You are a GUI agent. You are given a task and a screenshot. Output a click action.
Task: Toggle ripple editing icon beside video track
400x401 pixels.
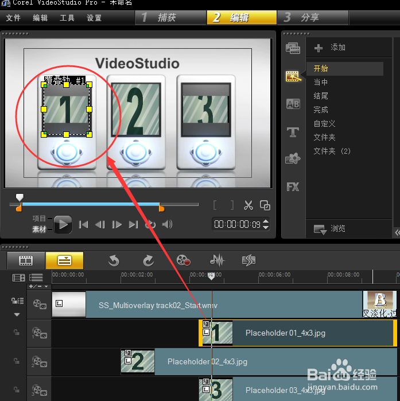(17, 301)
